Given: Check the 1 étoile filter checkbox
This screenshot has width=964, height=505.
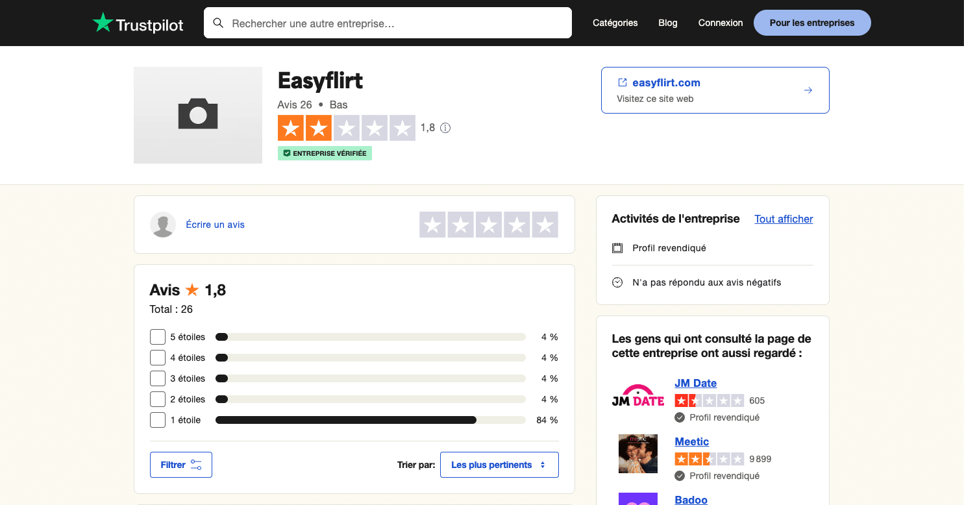Looking at the screenshot, I should [x=158, y=420].
